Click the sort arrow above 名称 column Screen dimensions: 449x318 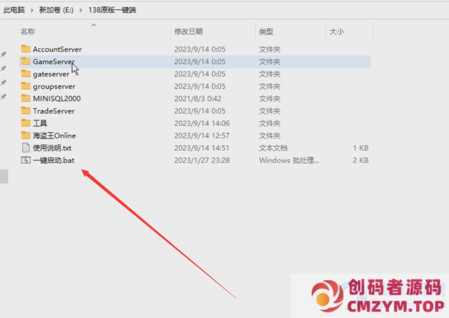[94, 24]
